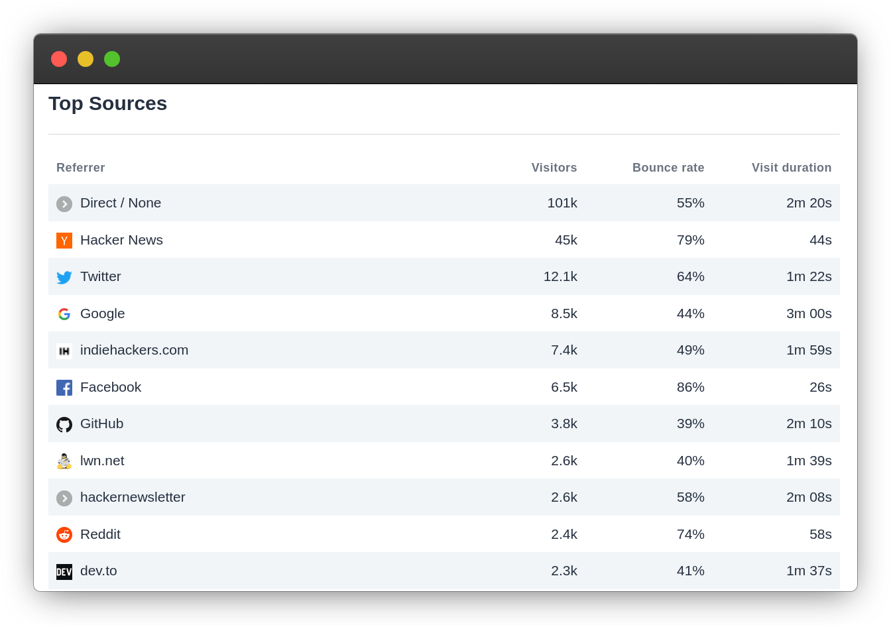The width and height of the screenshot is (891, 625).
Task: Click the Hacker News Y icon
Action: coord(64,240)
